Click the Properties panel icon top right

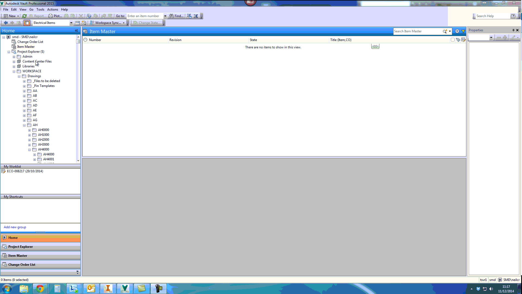513,30
